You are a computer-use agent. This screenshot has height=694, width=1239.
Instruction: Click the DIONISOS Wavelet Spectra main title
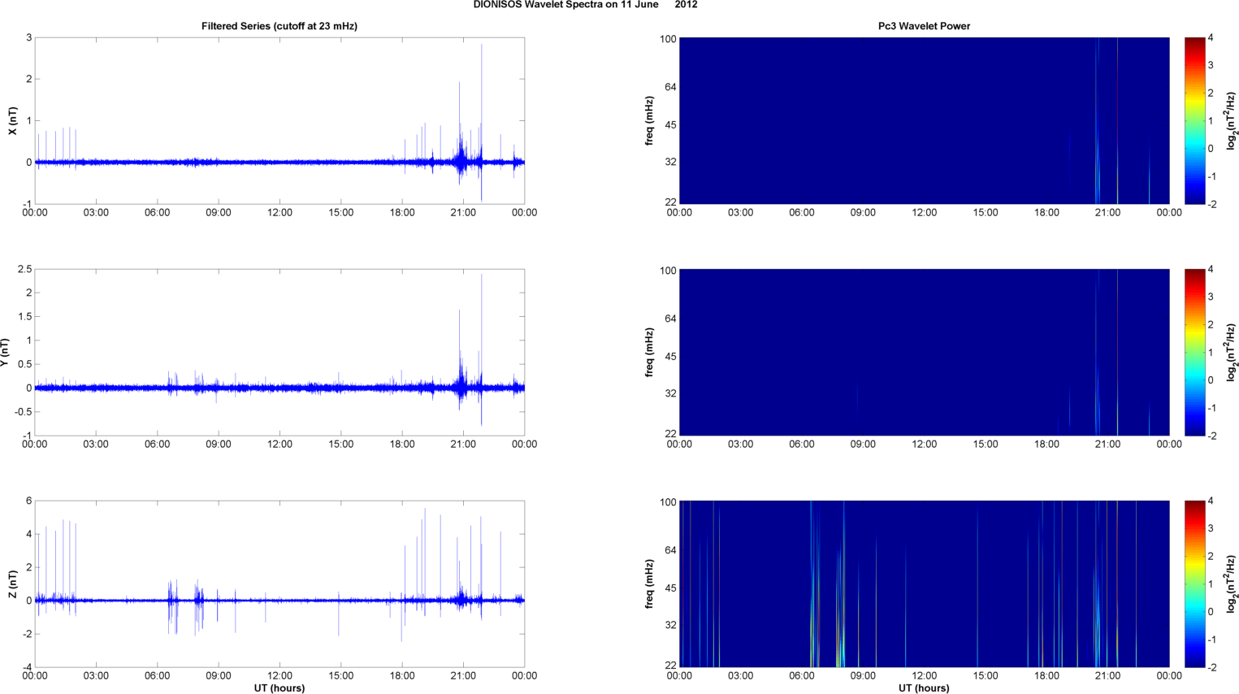(585, 5)
